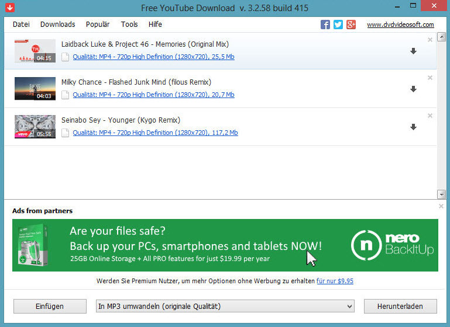Maximize the Free YouTube Download window
This screenshot has height=327, width=450.
tap(413, 6)
